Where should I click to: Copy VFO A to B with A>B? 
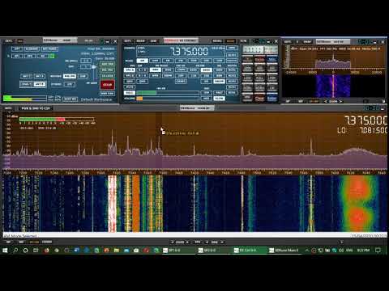(142, 70)
